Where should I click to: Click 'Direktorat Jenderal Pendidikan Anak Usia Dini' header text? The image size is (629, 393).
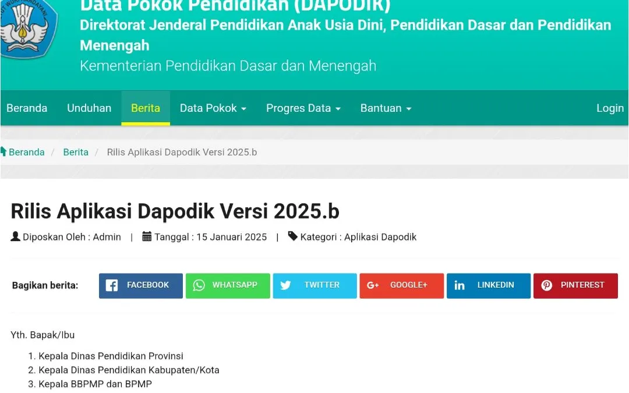pyautogui.click(x=232, y=25)
